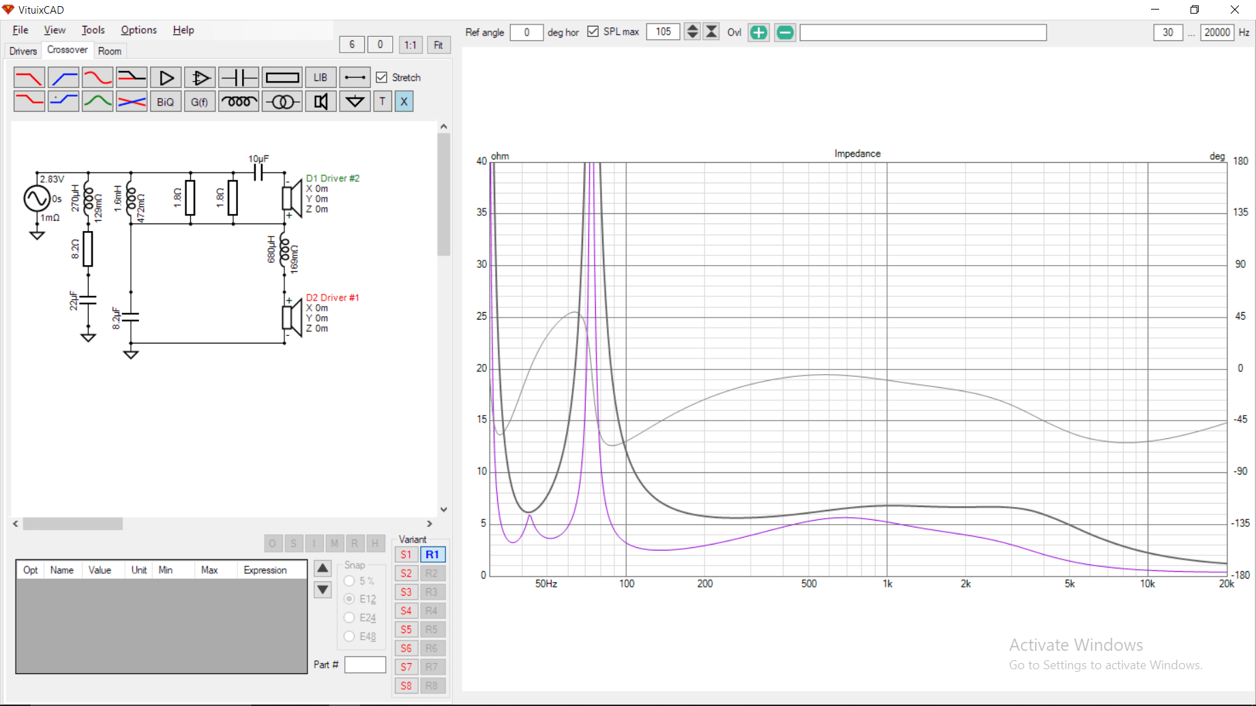Toggle the SPL max checkbox
This screenshot has width=1256, height=706.
pyautogui.click(x=593, y=31)
